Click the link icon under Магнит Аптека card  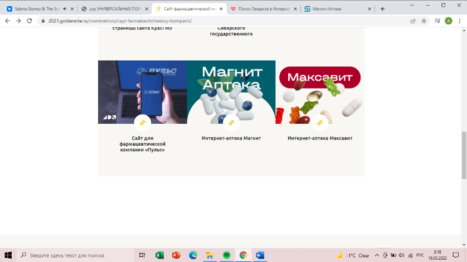click(231, 123)
